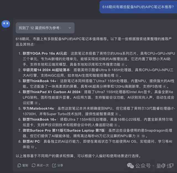This screenshot has height=173, width=177.
Task: Copy the answer with the 复制 button
Action: [x=23, y=166]
